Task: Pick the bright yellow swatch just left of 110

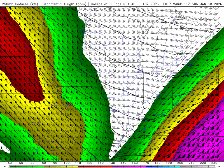Action: 75,167
